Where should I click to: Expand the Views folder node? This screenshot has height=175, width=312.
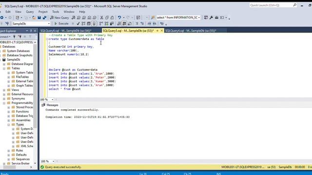coord(4,90)
